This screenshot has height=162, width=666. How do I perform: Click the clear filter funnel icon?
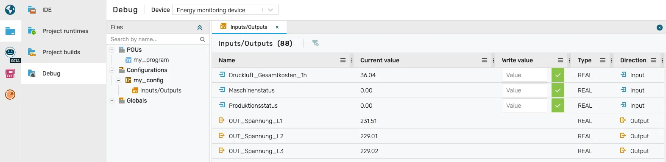click(315, 43)
